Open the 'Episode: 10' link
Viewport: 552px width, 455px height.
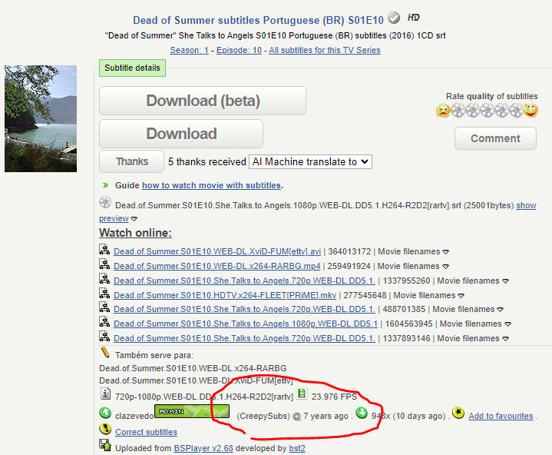point(239,51)
